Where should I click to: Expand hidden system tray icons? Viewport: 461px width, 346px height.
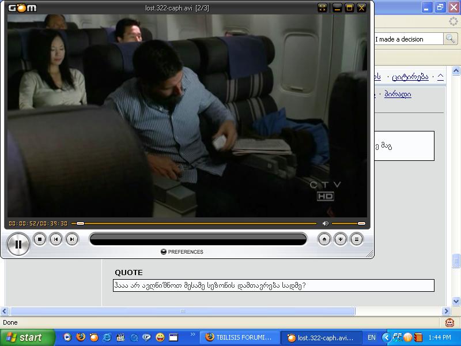386,337
